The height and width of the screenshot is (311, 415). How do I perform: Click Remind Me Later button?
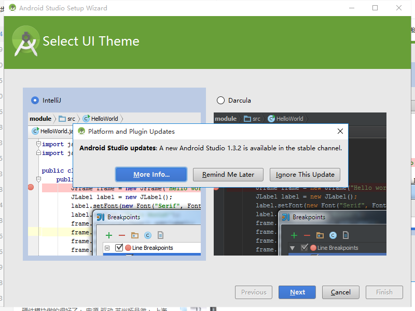(x=228, y=175)
